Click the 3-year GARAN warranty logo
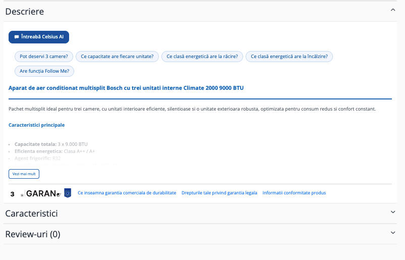The width and height of the screenshot is (405, 260). click(35, 193)
